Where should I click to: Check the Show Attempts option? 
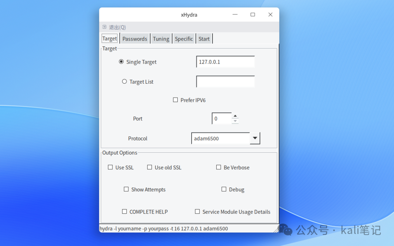(126, 189)
